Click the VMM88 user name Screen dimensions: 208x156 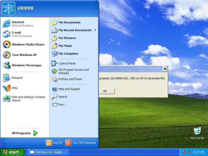click(x=25, y=8)
